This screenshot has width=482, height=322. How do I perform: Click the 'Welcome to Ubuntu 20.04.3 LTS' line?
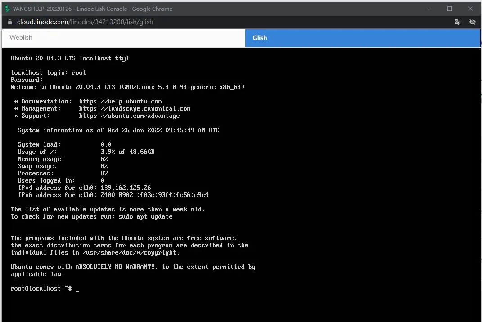127,87
